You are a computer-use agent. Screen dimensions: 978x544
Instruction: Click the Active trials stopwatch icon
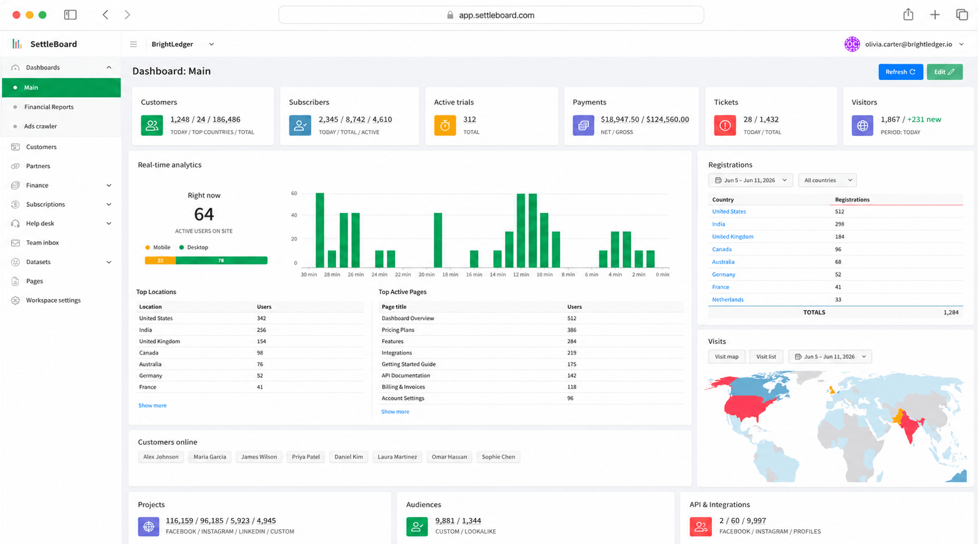click(x=445, y=125)
